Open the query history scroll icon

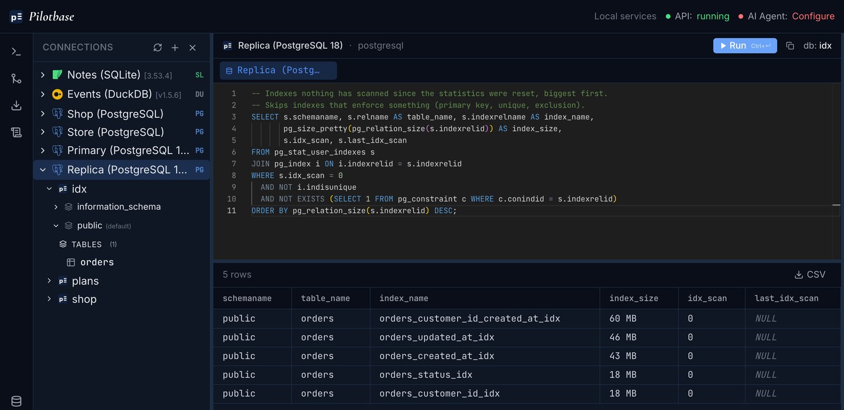tap(16, 132)
